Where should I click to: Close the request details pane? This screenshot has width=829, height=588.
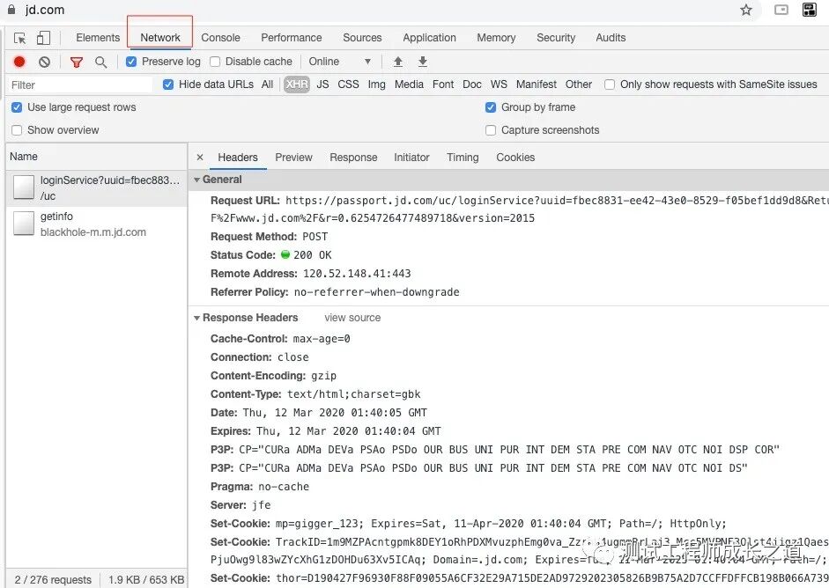pos(200,158)
